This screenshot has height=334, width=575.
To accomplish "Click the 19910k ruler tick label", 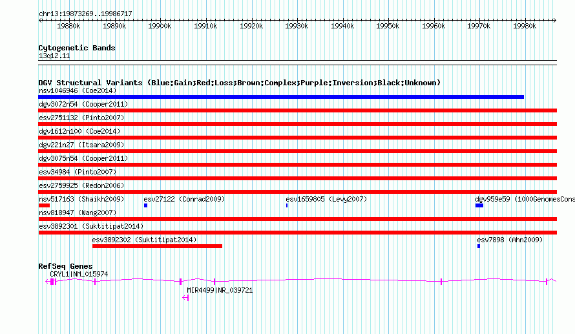I will [x=205, y=26].
